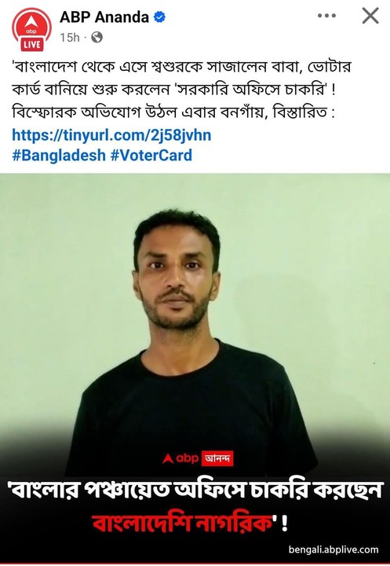The image size is (390, 566).
Task: Open the tinyurl.com/2j58jvhn link
Action: pos(111,135)
